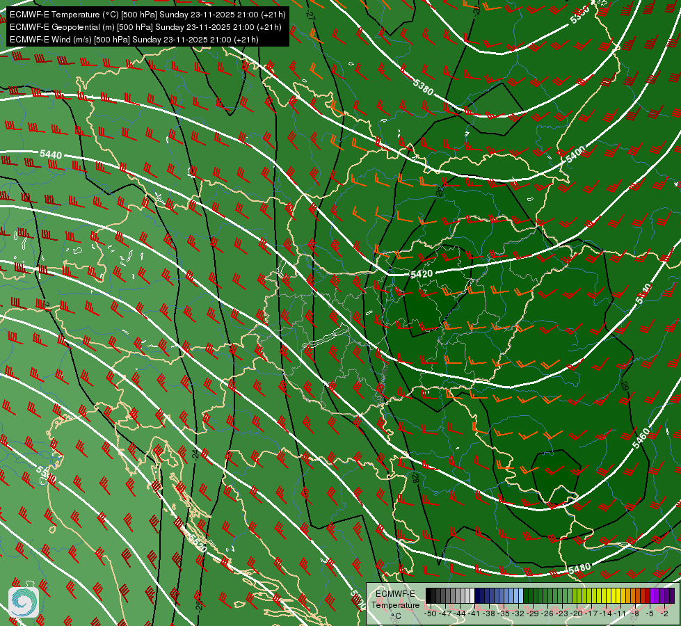
Task: Click the legend title ECMWF-E Temperature °C
Action: (396, 605)
